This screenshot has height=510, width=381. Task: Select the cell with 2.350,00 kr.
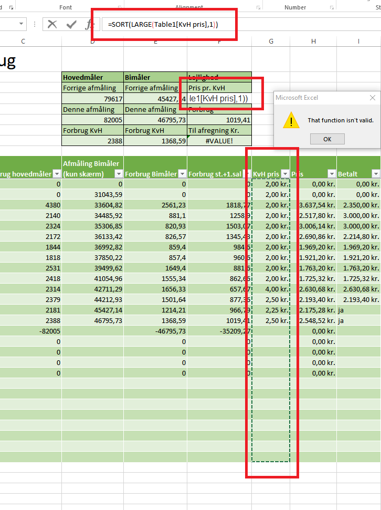[x=358, y=205]
